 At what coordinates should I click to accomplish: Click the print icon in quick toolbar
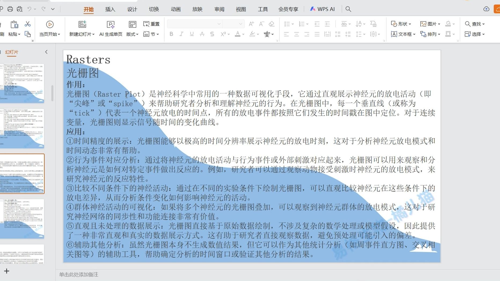click(10, 9)
